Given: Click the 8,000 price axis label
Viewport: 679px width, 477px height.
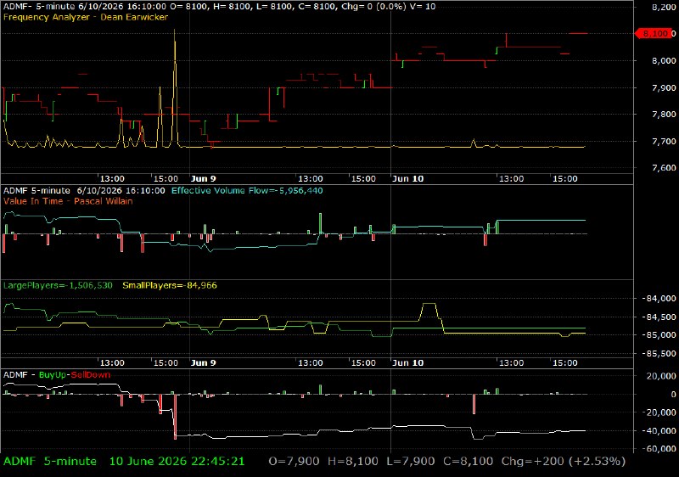Looking at the screenshot, I should pos(664,60).
